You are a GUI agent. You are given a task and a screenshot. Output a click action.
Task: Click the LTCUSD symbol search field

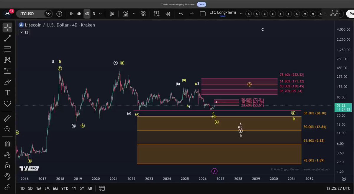pyautogui.click(x=34, y=14)
